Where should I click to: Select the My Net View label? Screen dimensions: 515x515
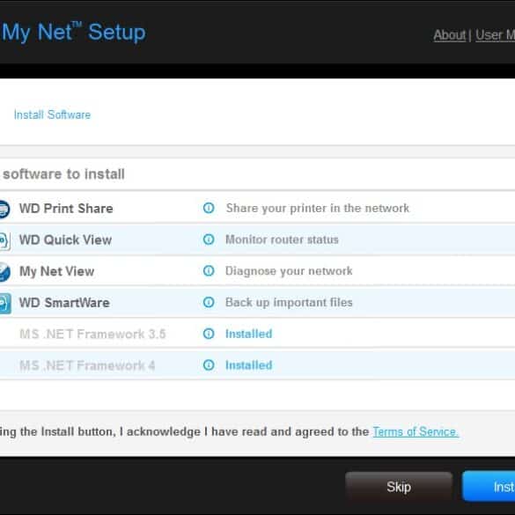[x=57, y=272]
